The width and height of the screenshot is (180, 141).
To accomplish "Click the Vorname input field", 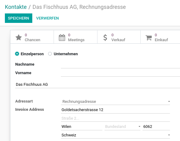I will (120, 73).
